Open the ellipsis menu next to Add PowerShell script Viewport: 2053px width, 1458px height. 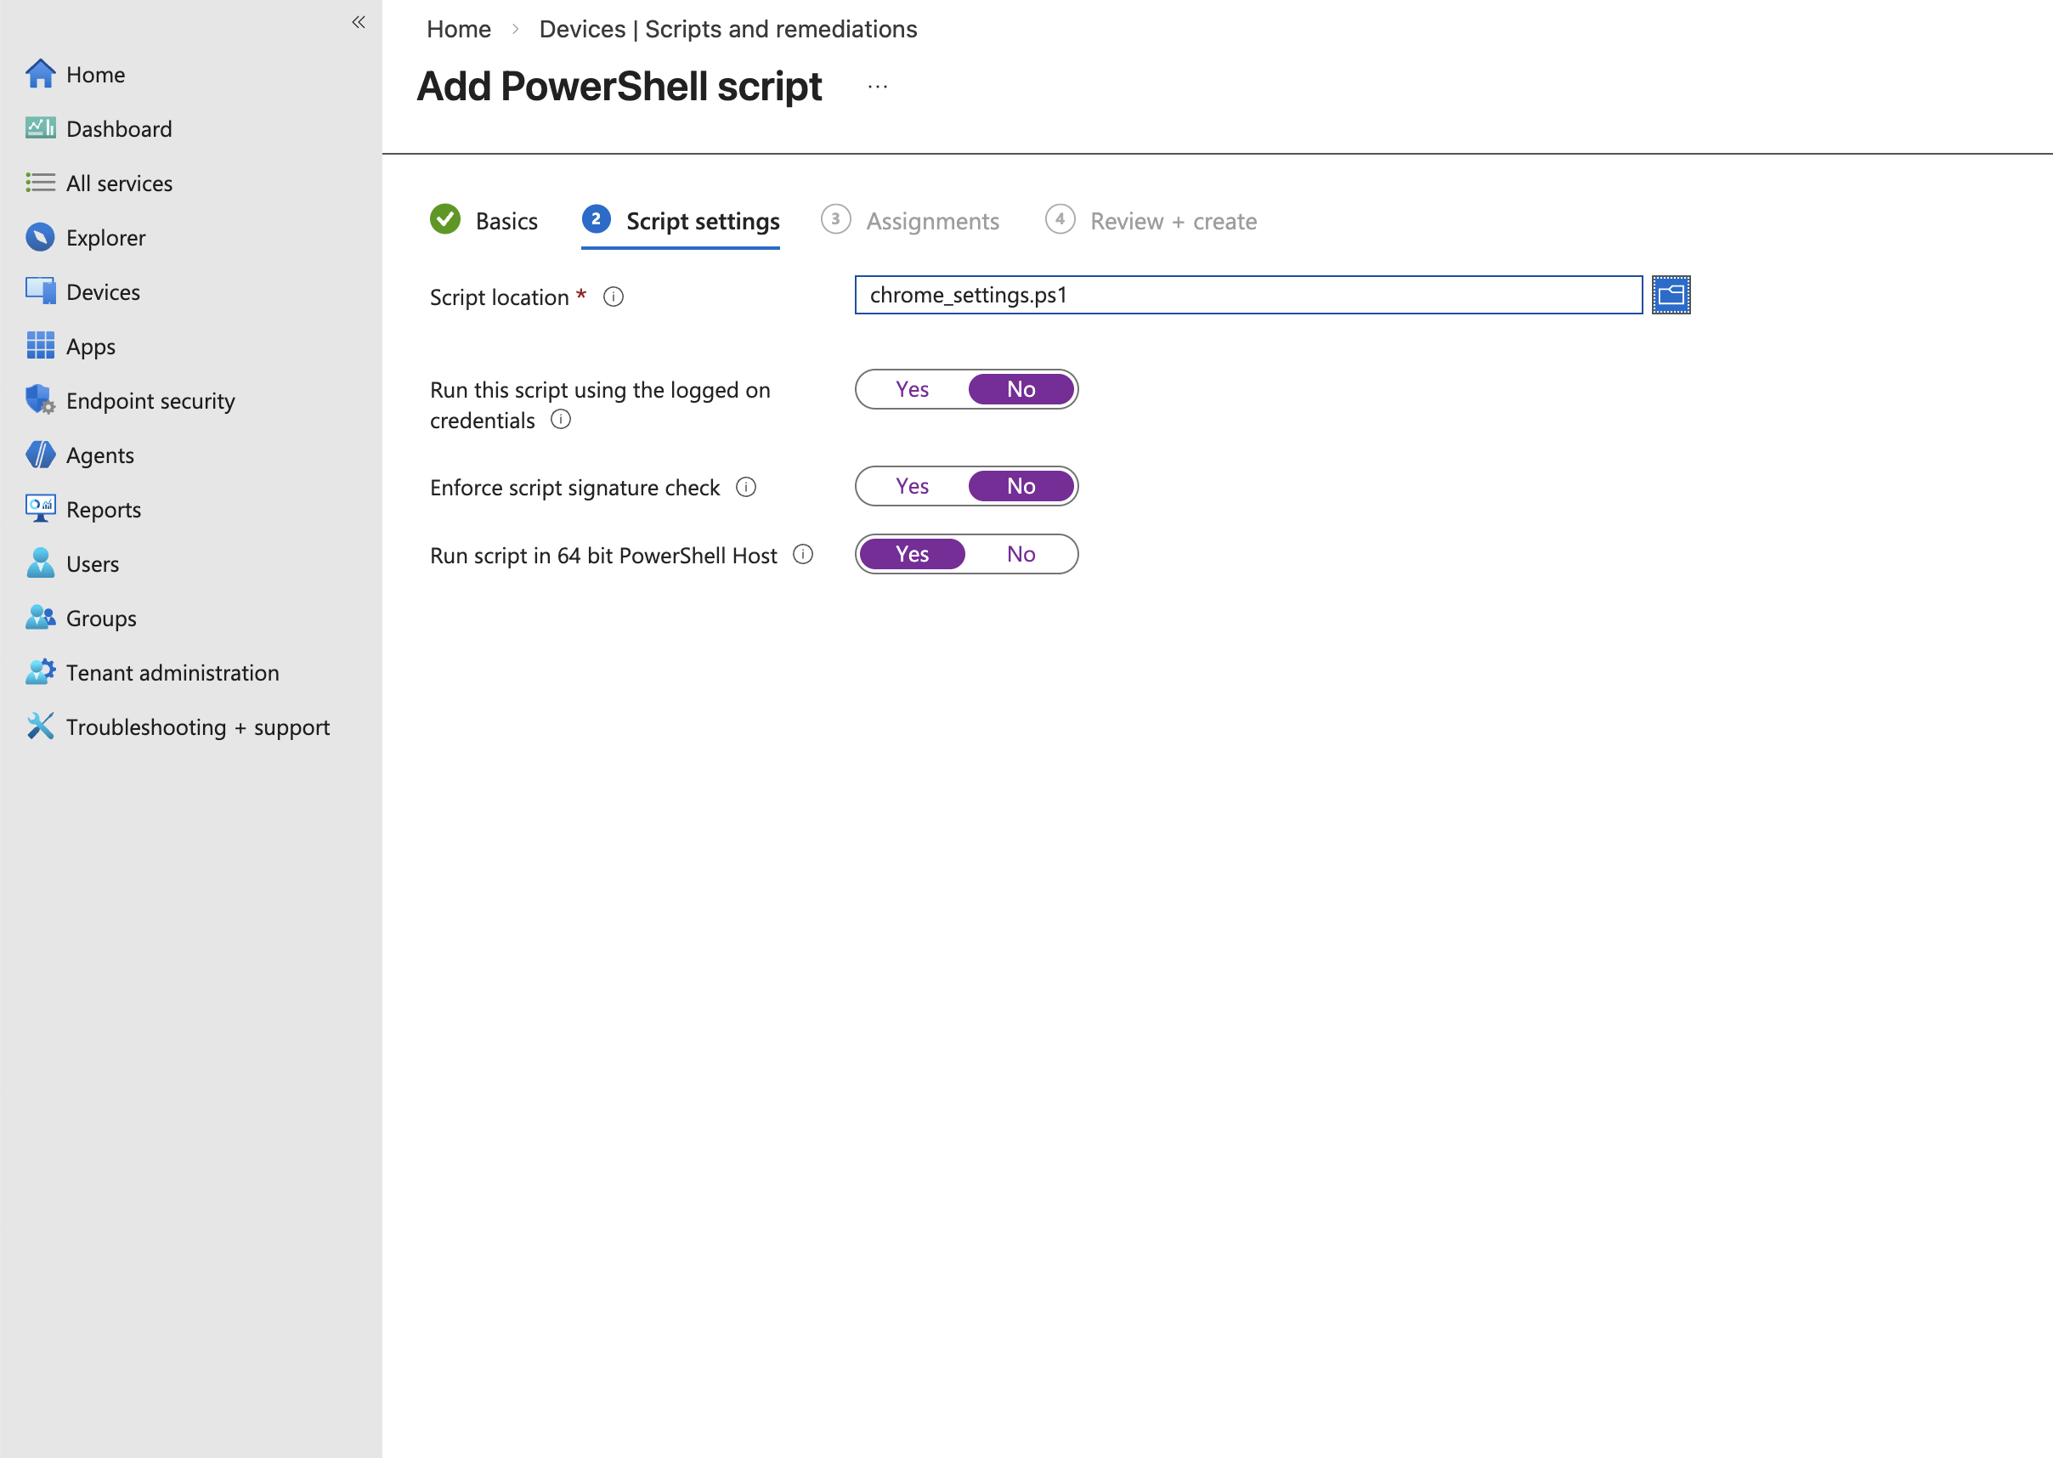tap(877, 85)
